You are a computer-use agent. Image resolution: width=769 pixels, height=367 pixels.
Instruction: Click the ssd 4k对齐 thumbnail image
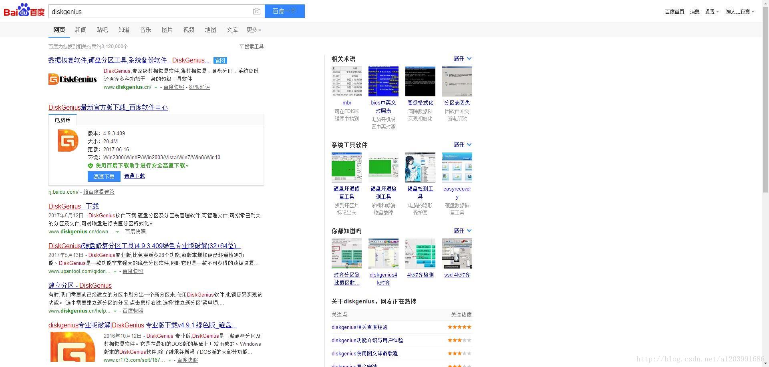pyautogui.click(x=457, y=253)
